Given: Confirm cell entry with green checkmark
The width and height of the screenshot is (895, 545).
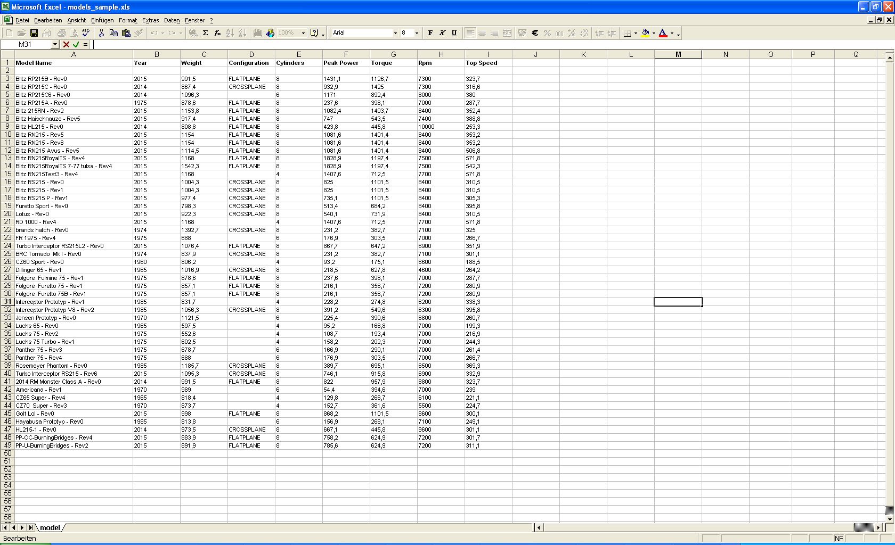Looking at the screenshot, I should 76,45.
